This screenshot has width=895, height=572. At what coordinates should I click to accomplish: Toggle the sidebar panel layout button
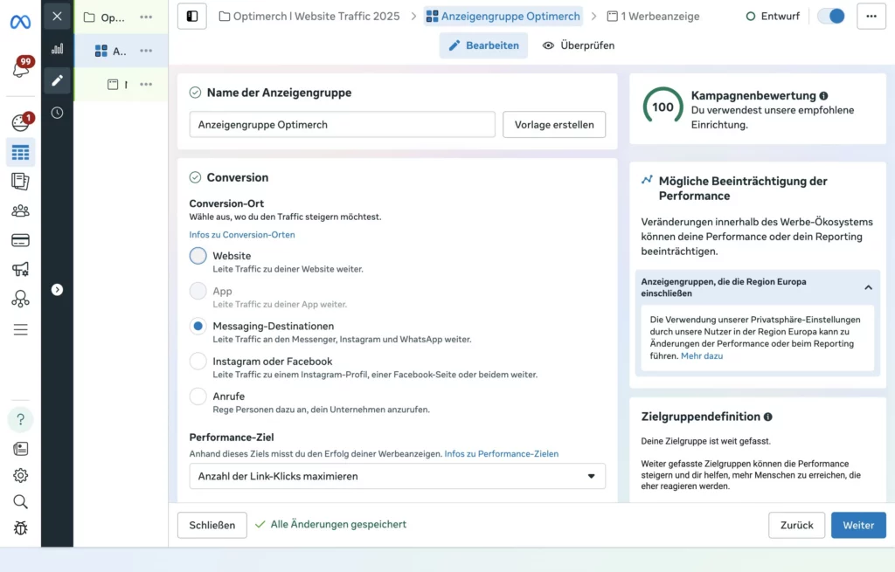coord(192,16)
